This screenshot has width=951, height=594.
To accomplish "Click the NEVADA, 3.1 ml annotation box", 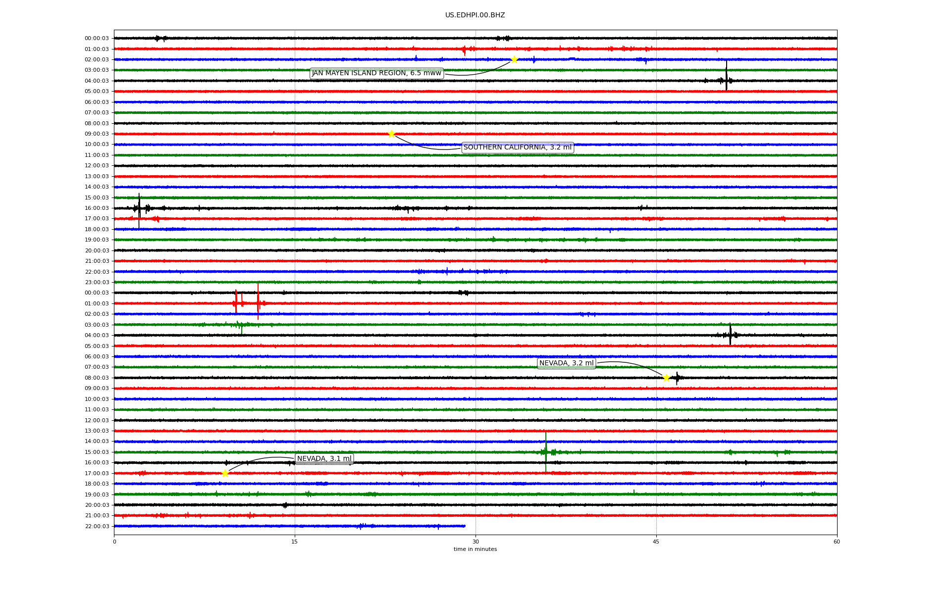I will click(x=324, y=459).
